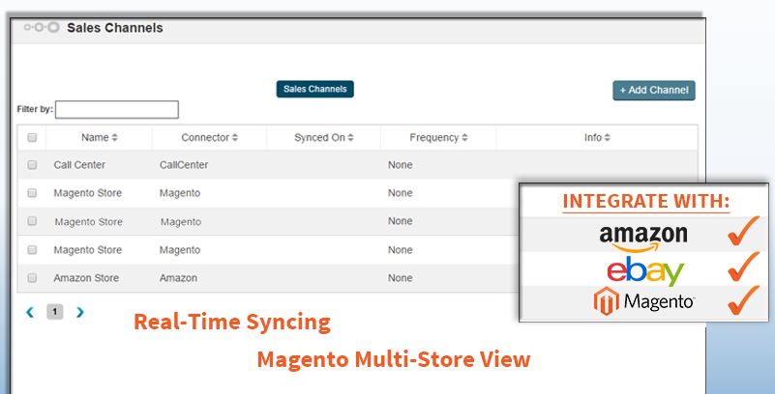
Task: Tick the select-all checkbox in table header
Action: coord(32,137)
